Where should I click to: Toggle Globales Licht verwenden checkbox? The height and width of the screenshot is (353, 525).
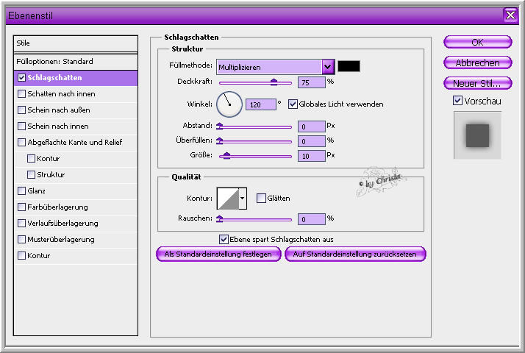point(293,104)
